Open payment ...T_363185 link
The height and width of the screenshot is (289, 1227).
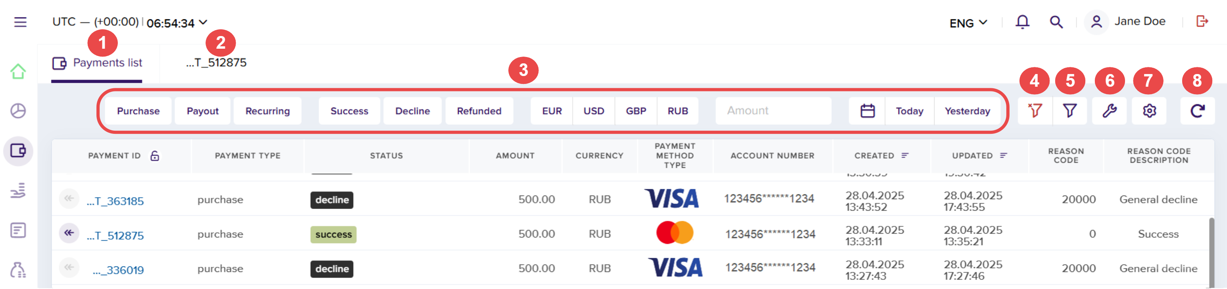pyautogui.click(x=115, y=201)
